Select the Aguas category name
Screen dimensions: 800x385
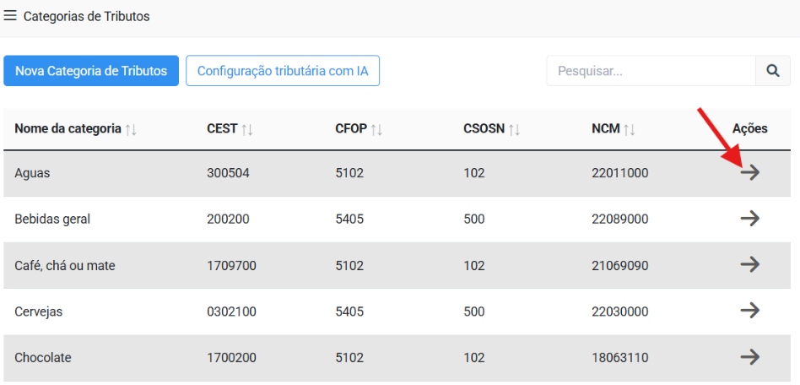(x=32, y=173)
